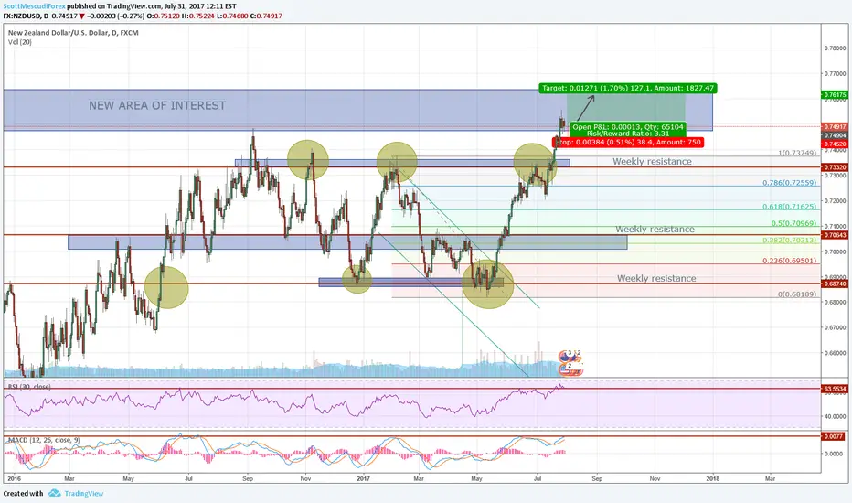
Task: Select the RSI (30, close) indicator label
Action: (x=29, y=387)
